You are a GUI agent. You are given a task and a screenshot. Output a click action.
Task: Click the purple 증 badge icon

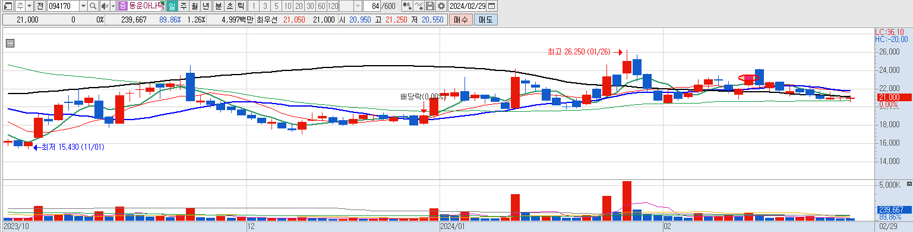[122, 6]
